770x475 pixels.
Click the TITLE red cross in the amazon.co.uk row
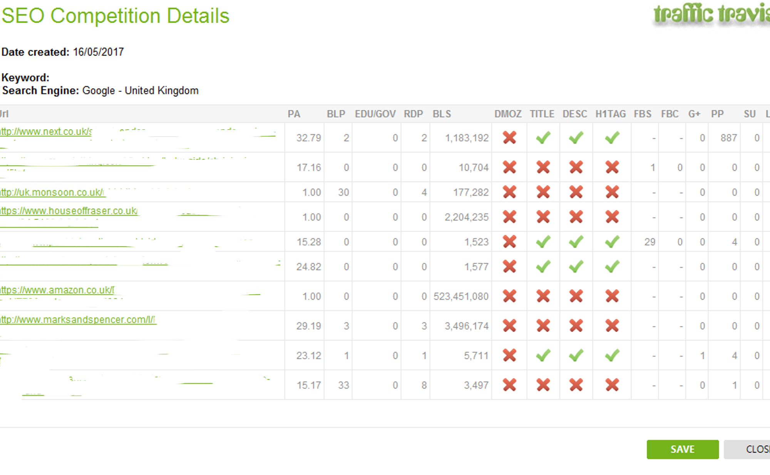(543, 296)
